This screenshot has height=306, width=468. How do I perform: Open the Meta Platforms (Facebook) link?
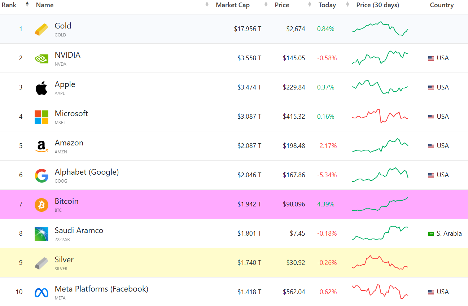click(x=101, y=289)
